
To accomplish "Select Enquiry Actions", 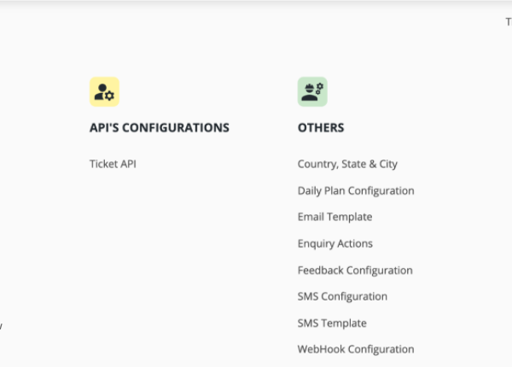I will [x=335, y=243].
